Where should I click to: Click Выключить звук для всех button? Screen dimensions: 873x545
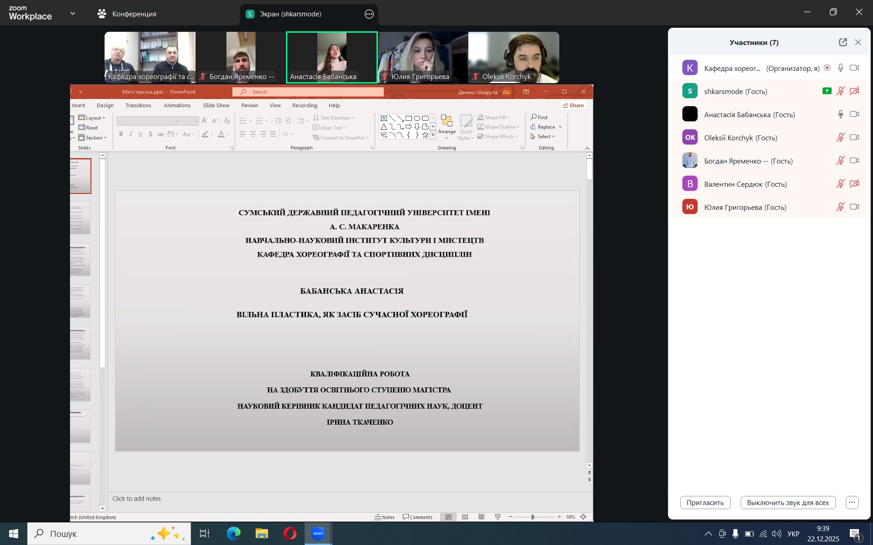click(788, 502)
